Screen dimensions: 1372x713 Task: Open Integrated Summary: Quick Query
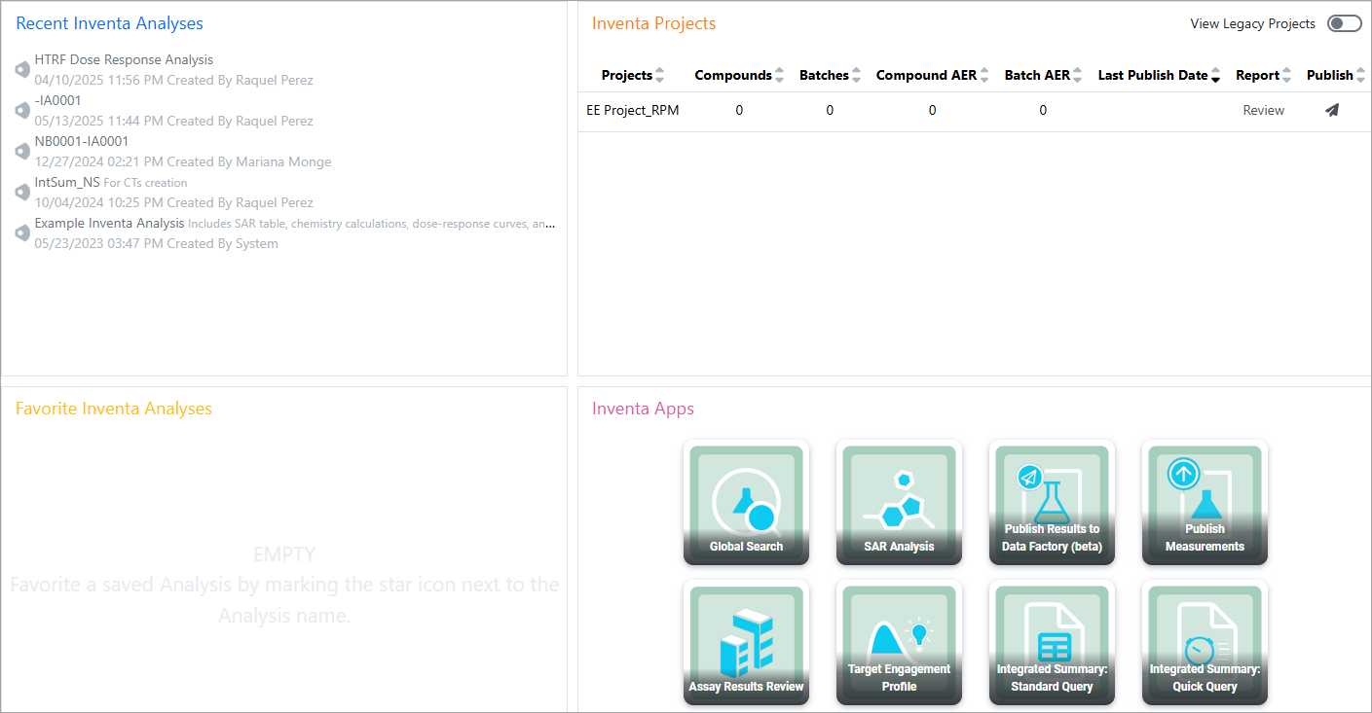[1205, 643]
